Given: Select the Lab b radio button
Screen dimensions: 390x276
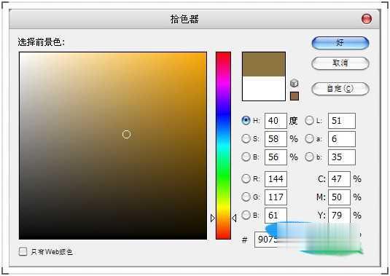Looking at the screenshot, I should tap(309, 157).
